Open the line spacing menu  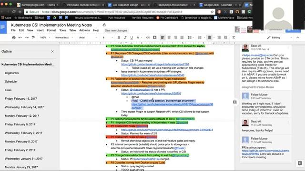coord(190,38)
